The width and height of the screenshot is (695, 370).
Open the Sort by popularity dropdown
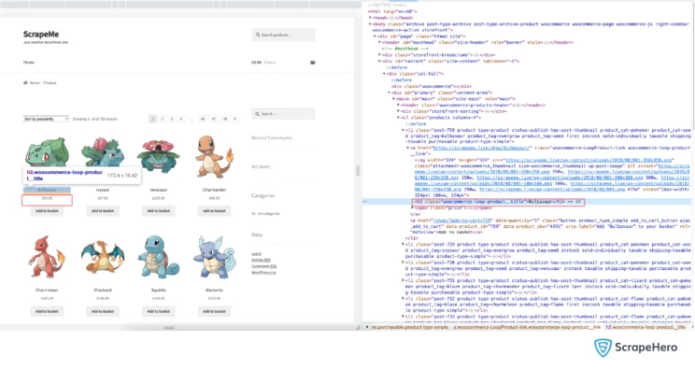[x=46, y=119]
